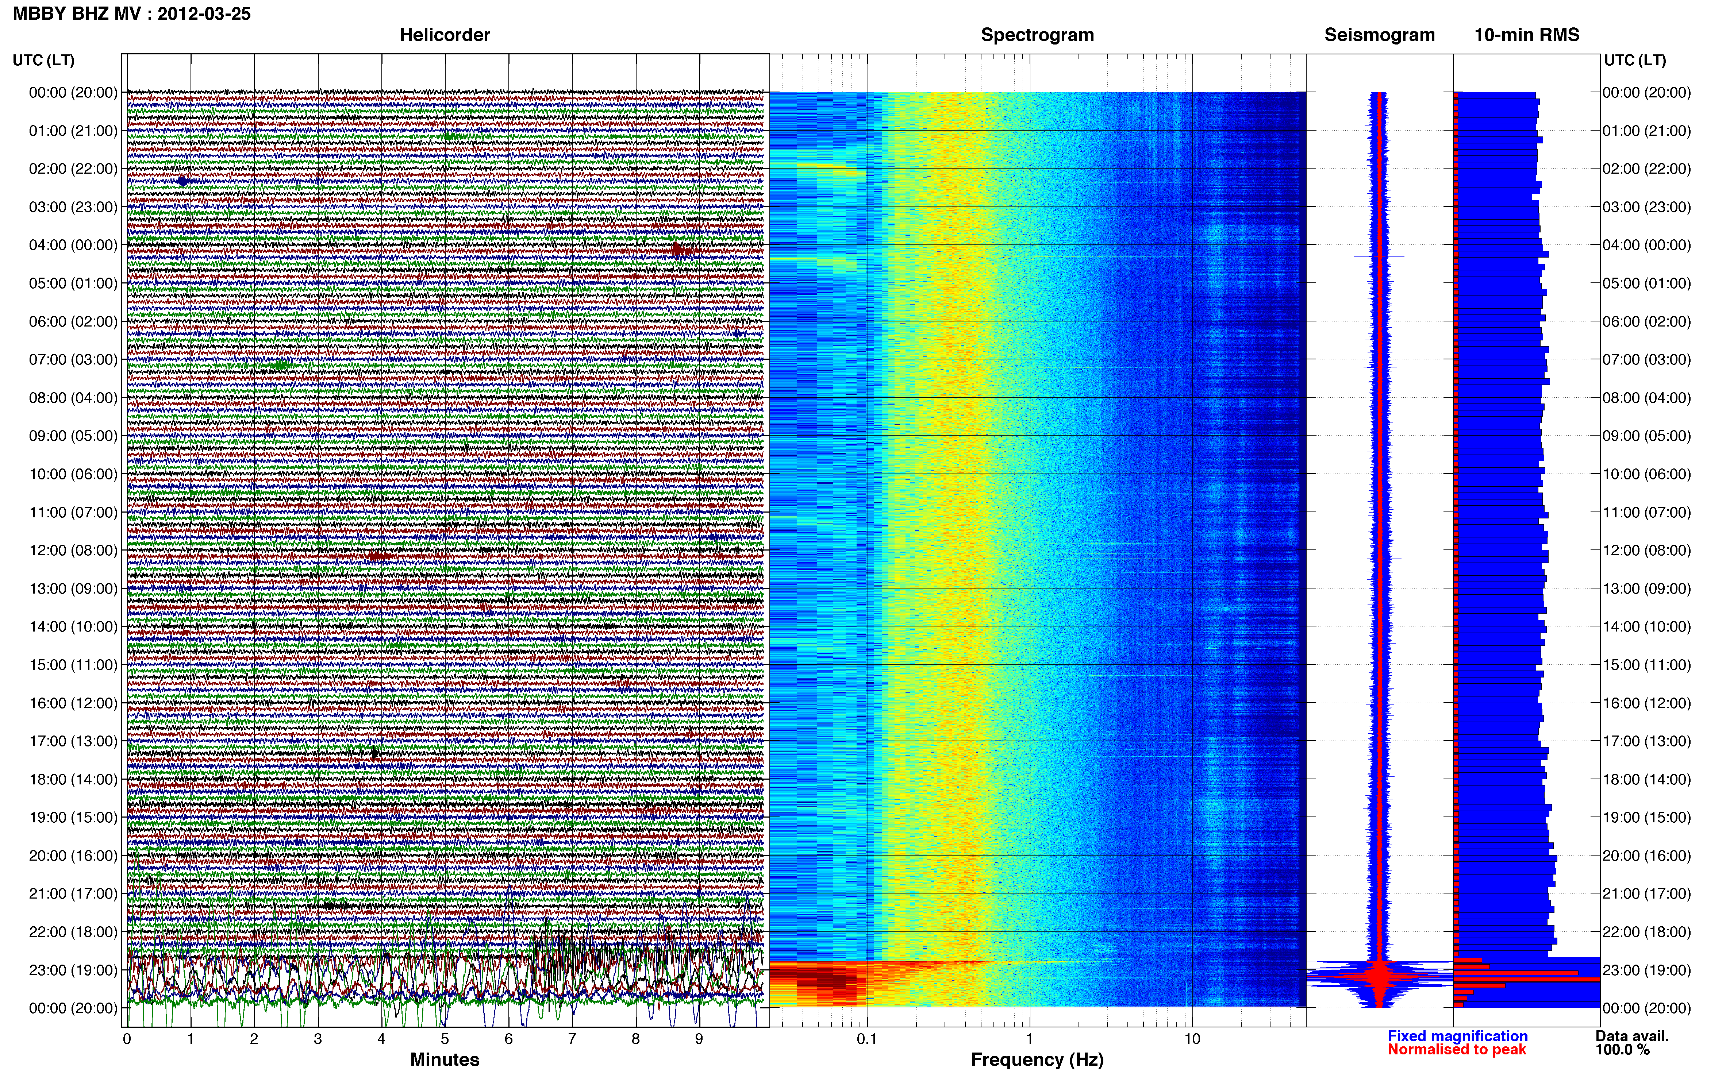Click left time label '16:00 (12:00)'
The height and width of the screenshot is (1081, 1730).
coord(73,703)
